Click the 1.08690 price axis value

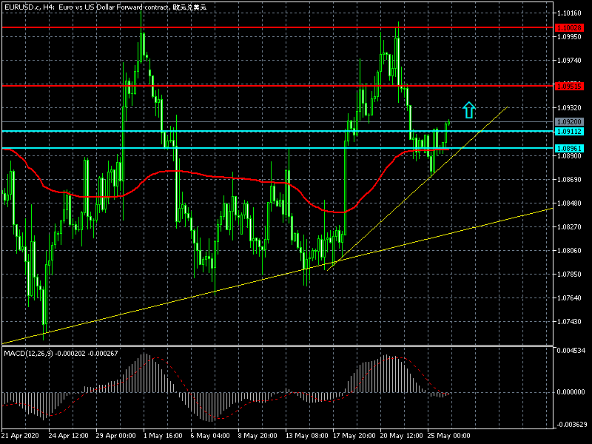pos(569,179)
